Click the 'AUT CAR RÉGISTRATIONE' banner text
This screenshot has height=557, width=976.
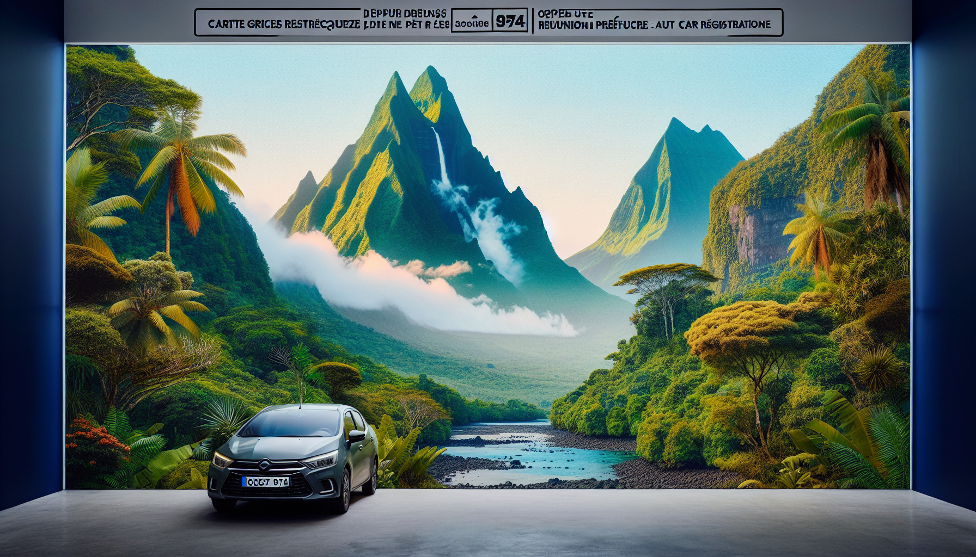pyautogui.click(x=712, y=24)
